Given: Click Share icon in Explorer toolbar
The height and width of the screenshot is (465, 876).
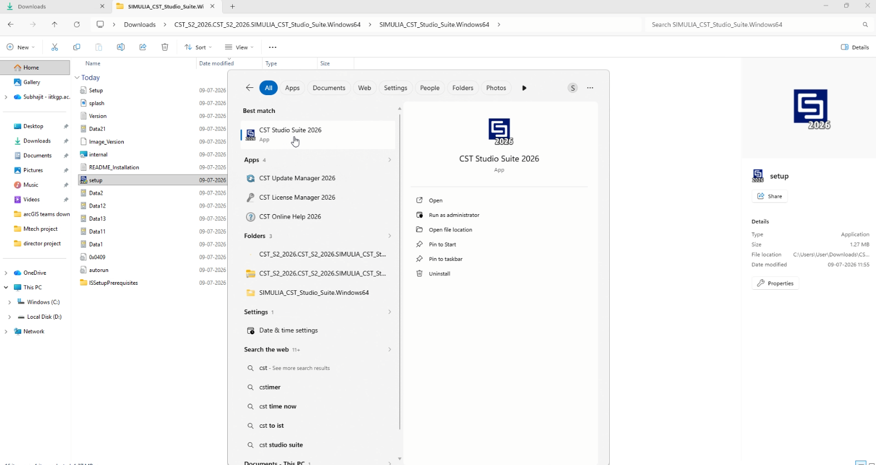Looking at the screenshot, I should click(143, 47).
